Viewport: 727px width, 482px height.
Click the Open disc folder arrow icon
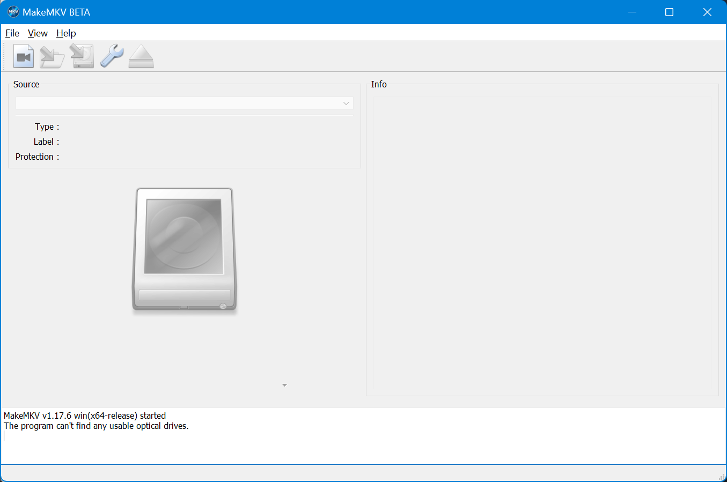[x=52, y=56]
